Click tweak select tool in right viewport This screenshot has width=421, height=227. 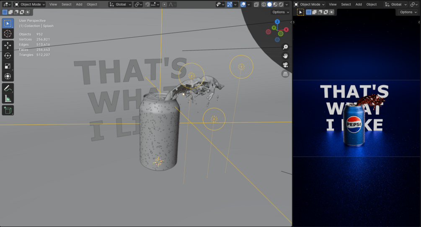300,12
